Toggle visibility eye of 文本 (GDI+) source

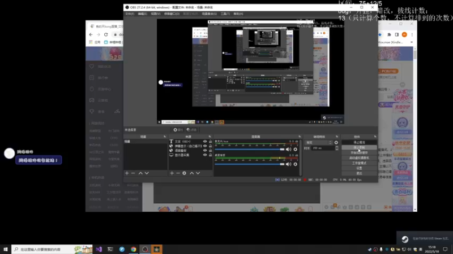[x=205, y=142]
